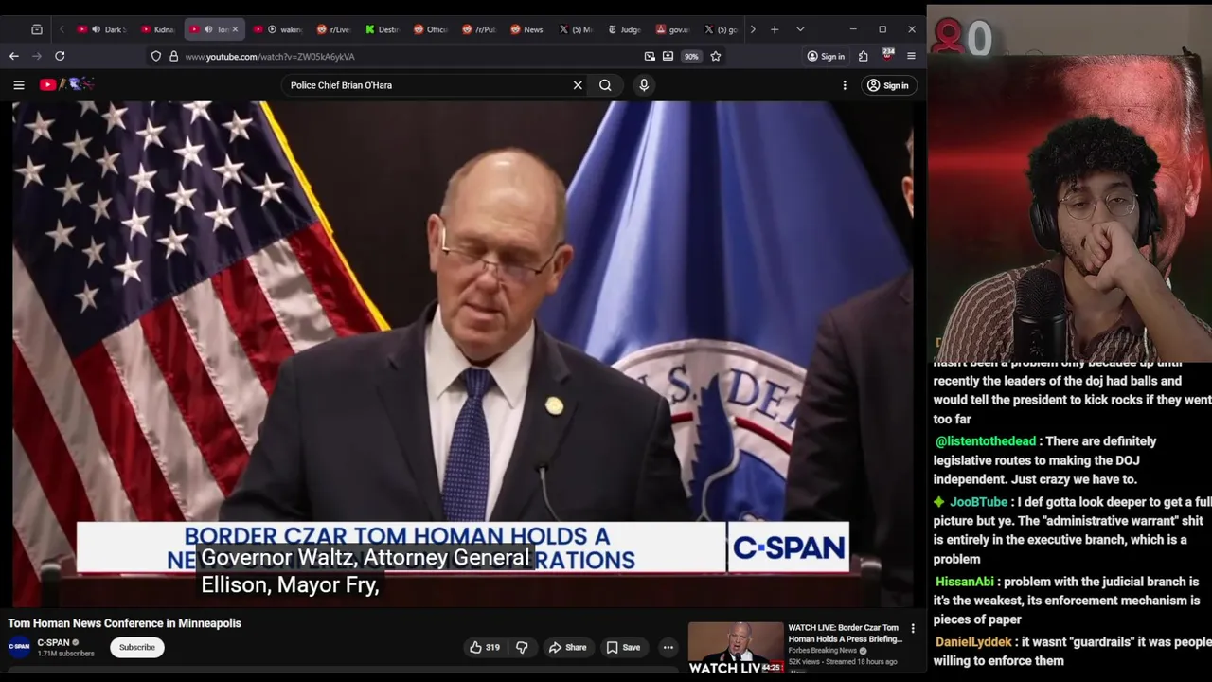Open a new browser tab

(775, 29)
